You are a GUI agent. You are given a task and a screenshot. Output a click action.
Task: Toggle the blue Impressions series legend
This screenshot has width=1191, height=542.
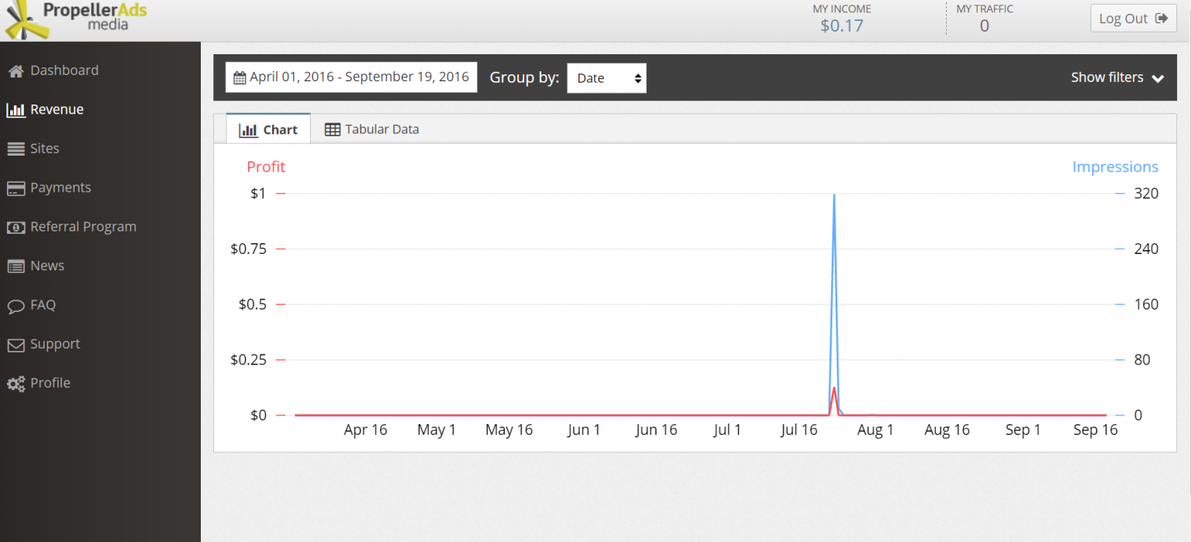(x=1114, y=166)
